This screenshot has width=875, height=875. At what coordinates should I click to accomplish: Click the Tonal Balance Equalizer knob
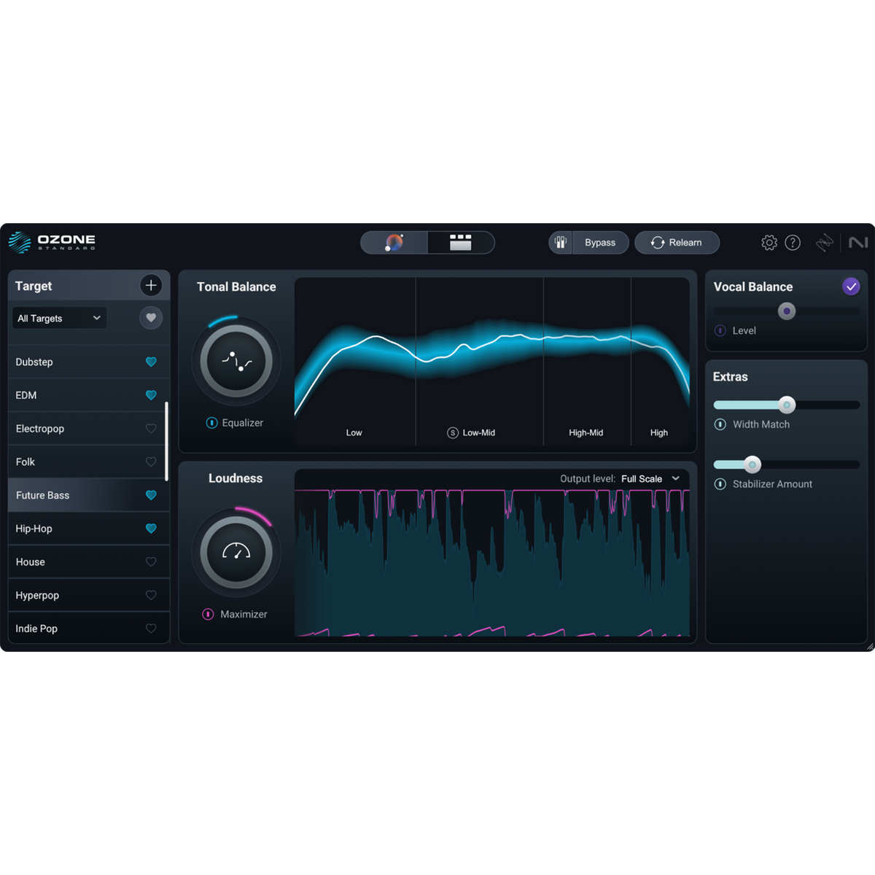point(236,361)
